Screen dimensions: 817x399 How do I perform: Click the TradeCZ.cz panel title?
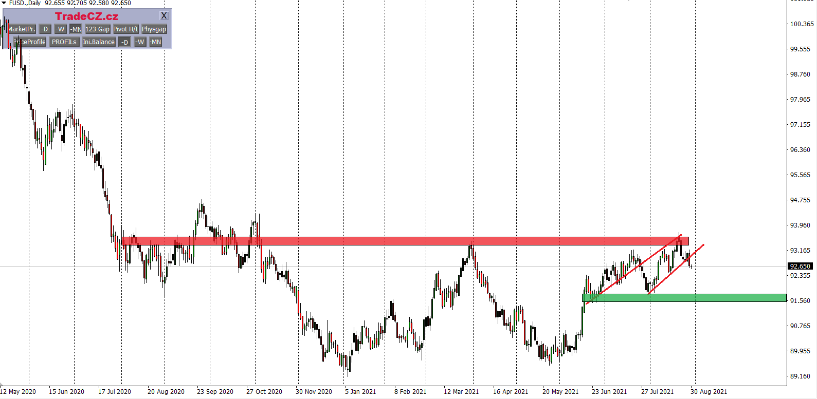[86, 16]
